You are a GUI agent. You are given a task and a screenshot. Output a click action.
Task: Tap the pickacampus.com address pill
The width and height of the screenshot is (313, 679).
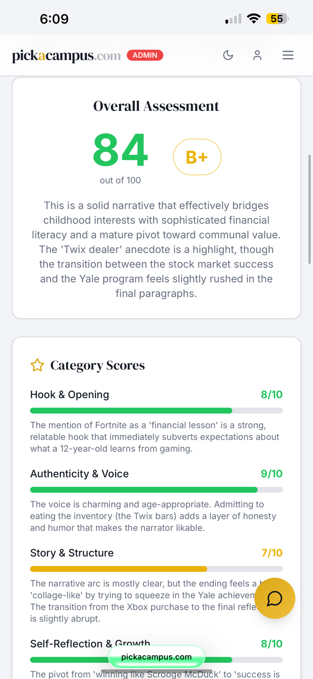[x=156, y=657]
